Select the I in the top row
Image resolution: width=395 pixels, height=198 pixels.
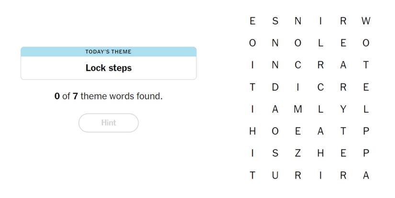click(320, 21)
